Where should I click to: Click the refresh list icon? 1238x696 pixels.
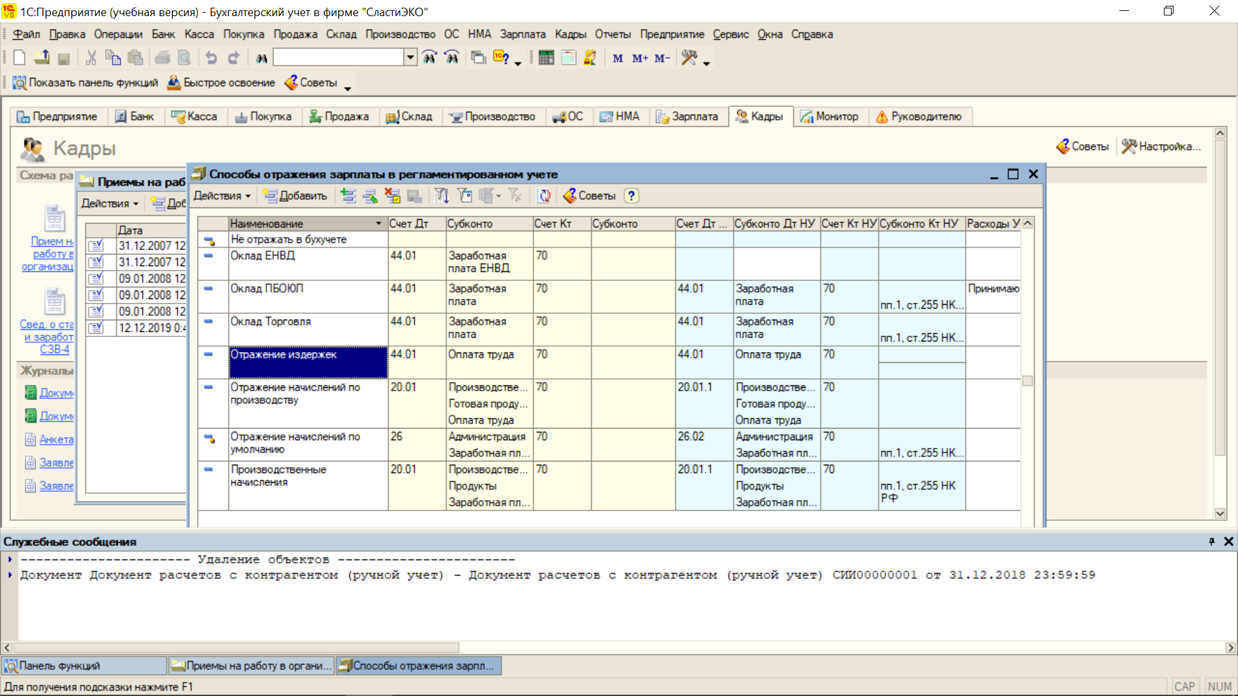[544, 196]
